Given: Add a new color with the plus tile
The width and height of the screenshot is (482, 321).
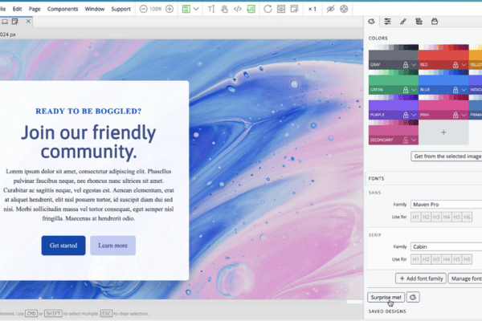Looking at the screenshot, I should tap(443, 132).
